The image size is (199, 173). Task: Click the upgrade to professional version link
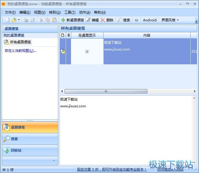click(x=112, y=170)
